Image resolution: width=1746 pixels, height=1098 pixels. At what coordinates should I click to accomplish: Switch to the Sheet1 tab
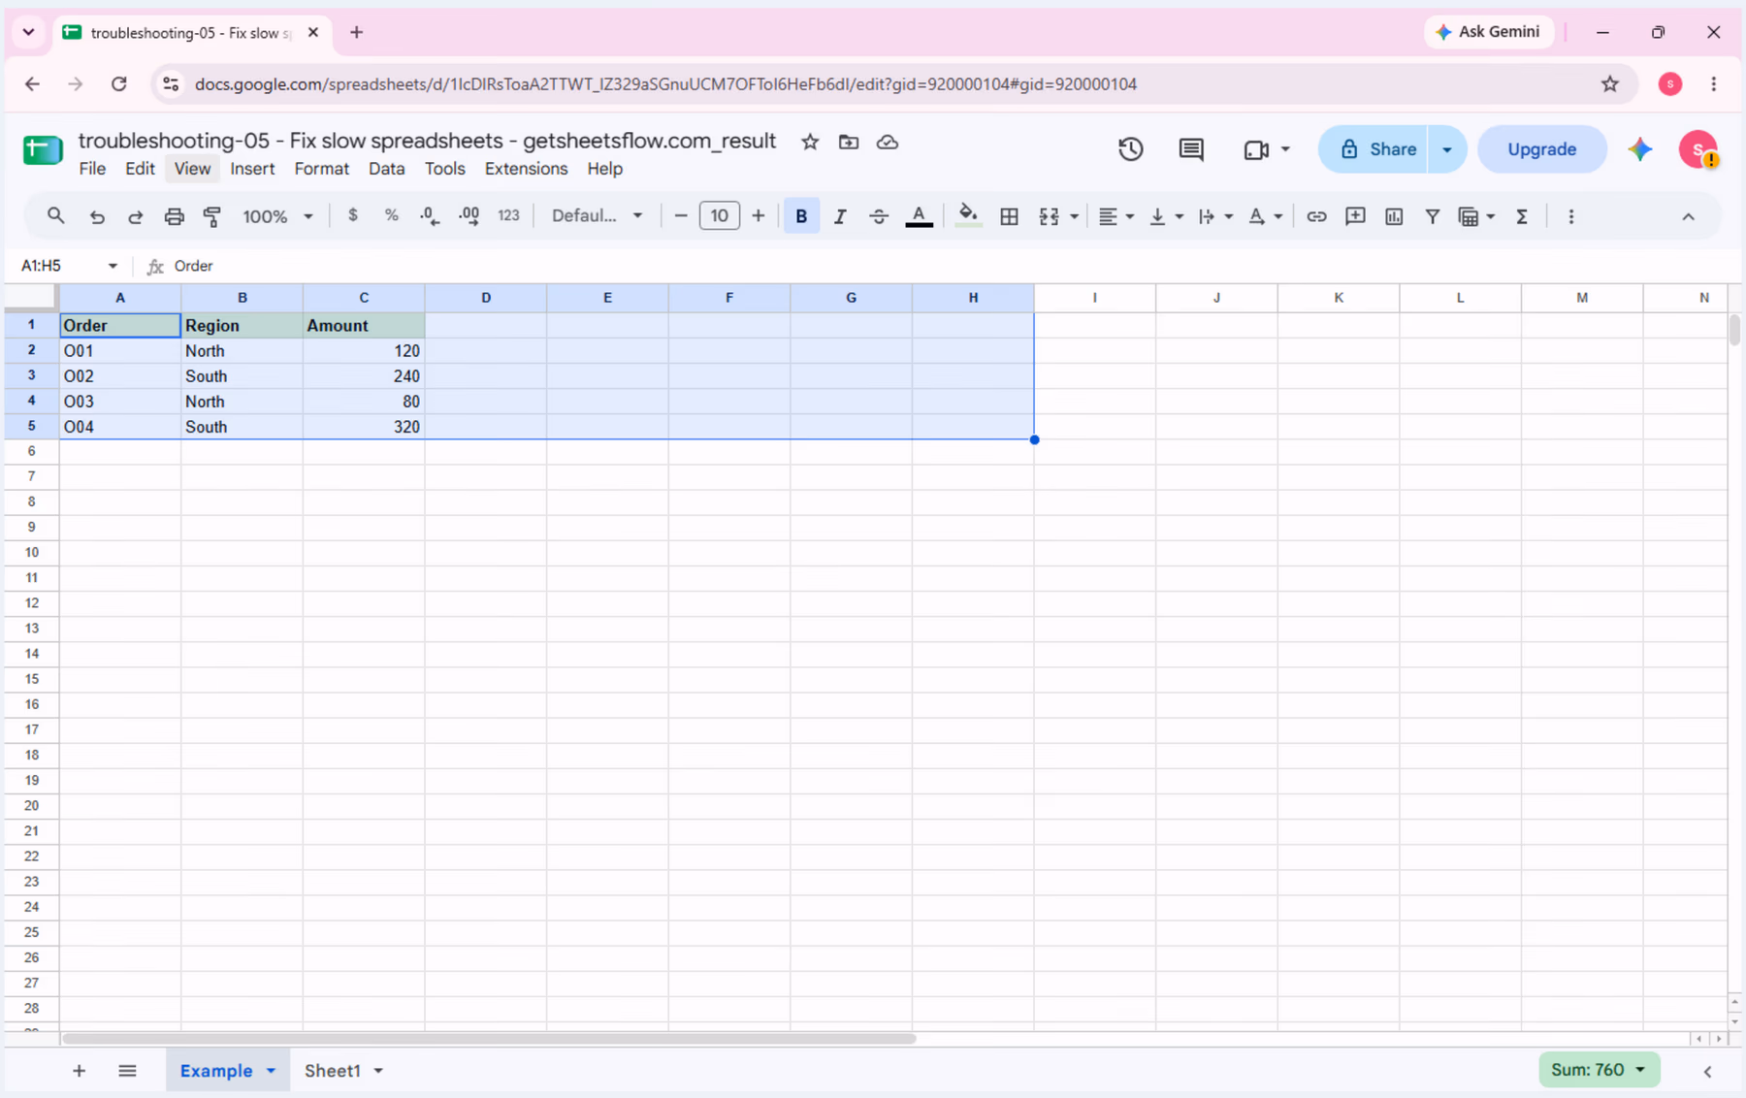tap(332, 1071)
